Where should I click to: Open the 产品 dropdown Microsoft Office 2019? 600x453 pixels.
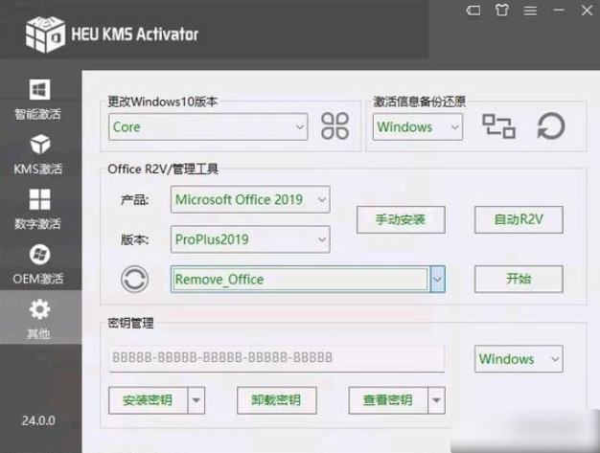coord(250,199)
